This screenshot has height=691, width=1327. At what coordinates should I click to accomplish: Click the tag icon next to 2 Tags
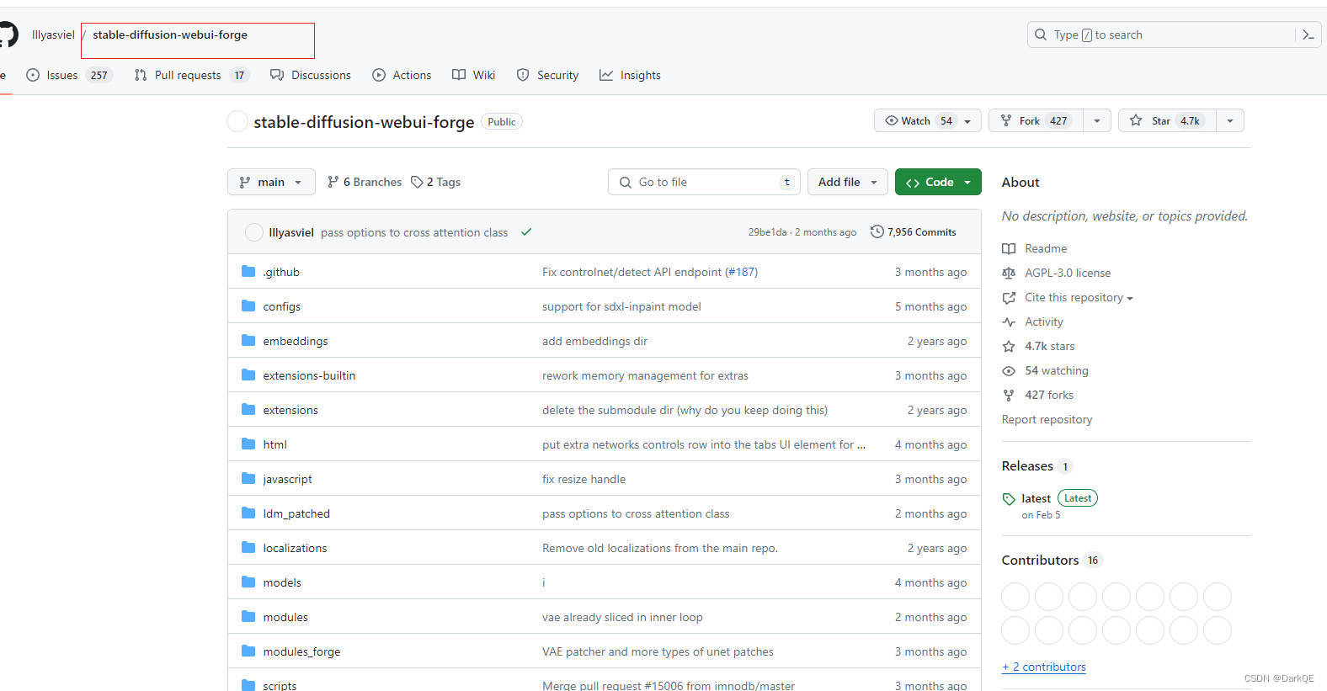(417, 182)
